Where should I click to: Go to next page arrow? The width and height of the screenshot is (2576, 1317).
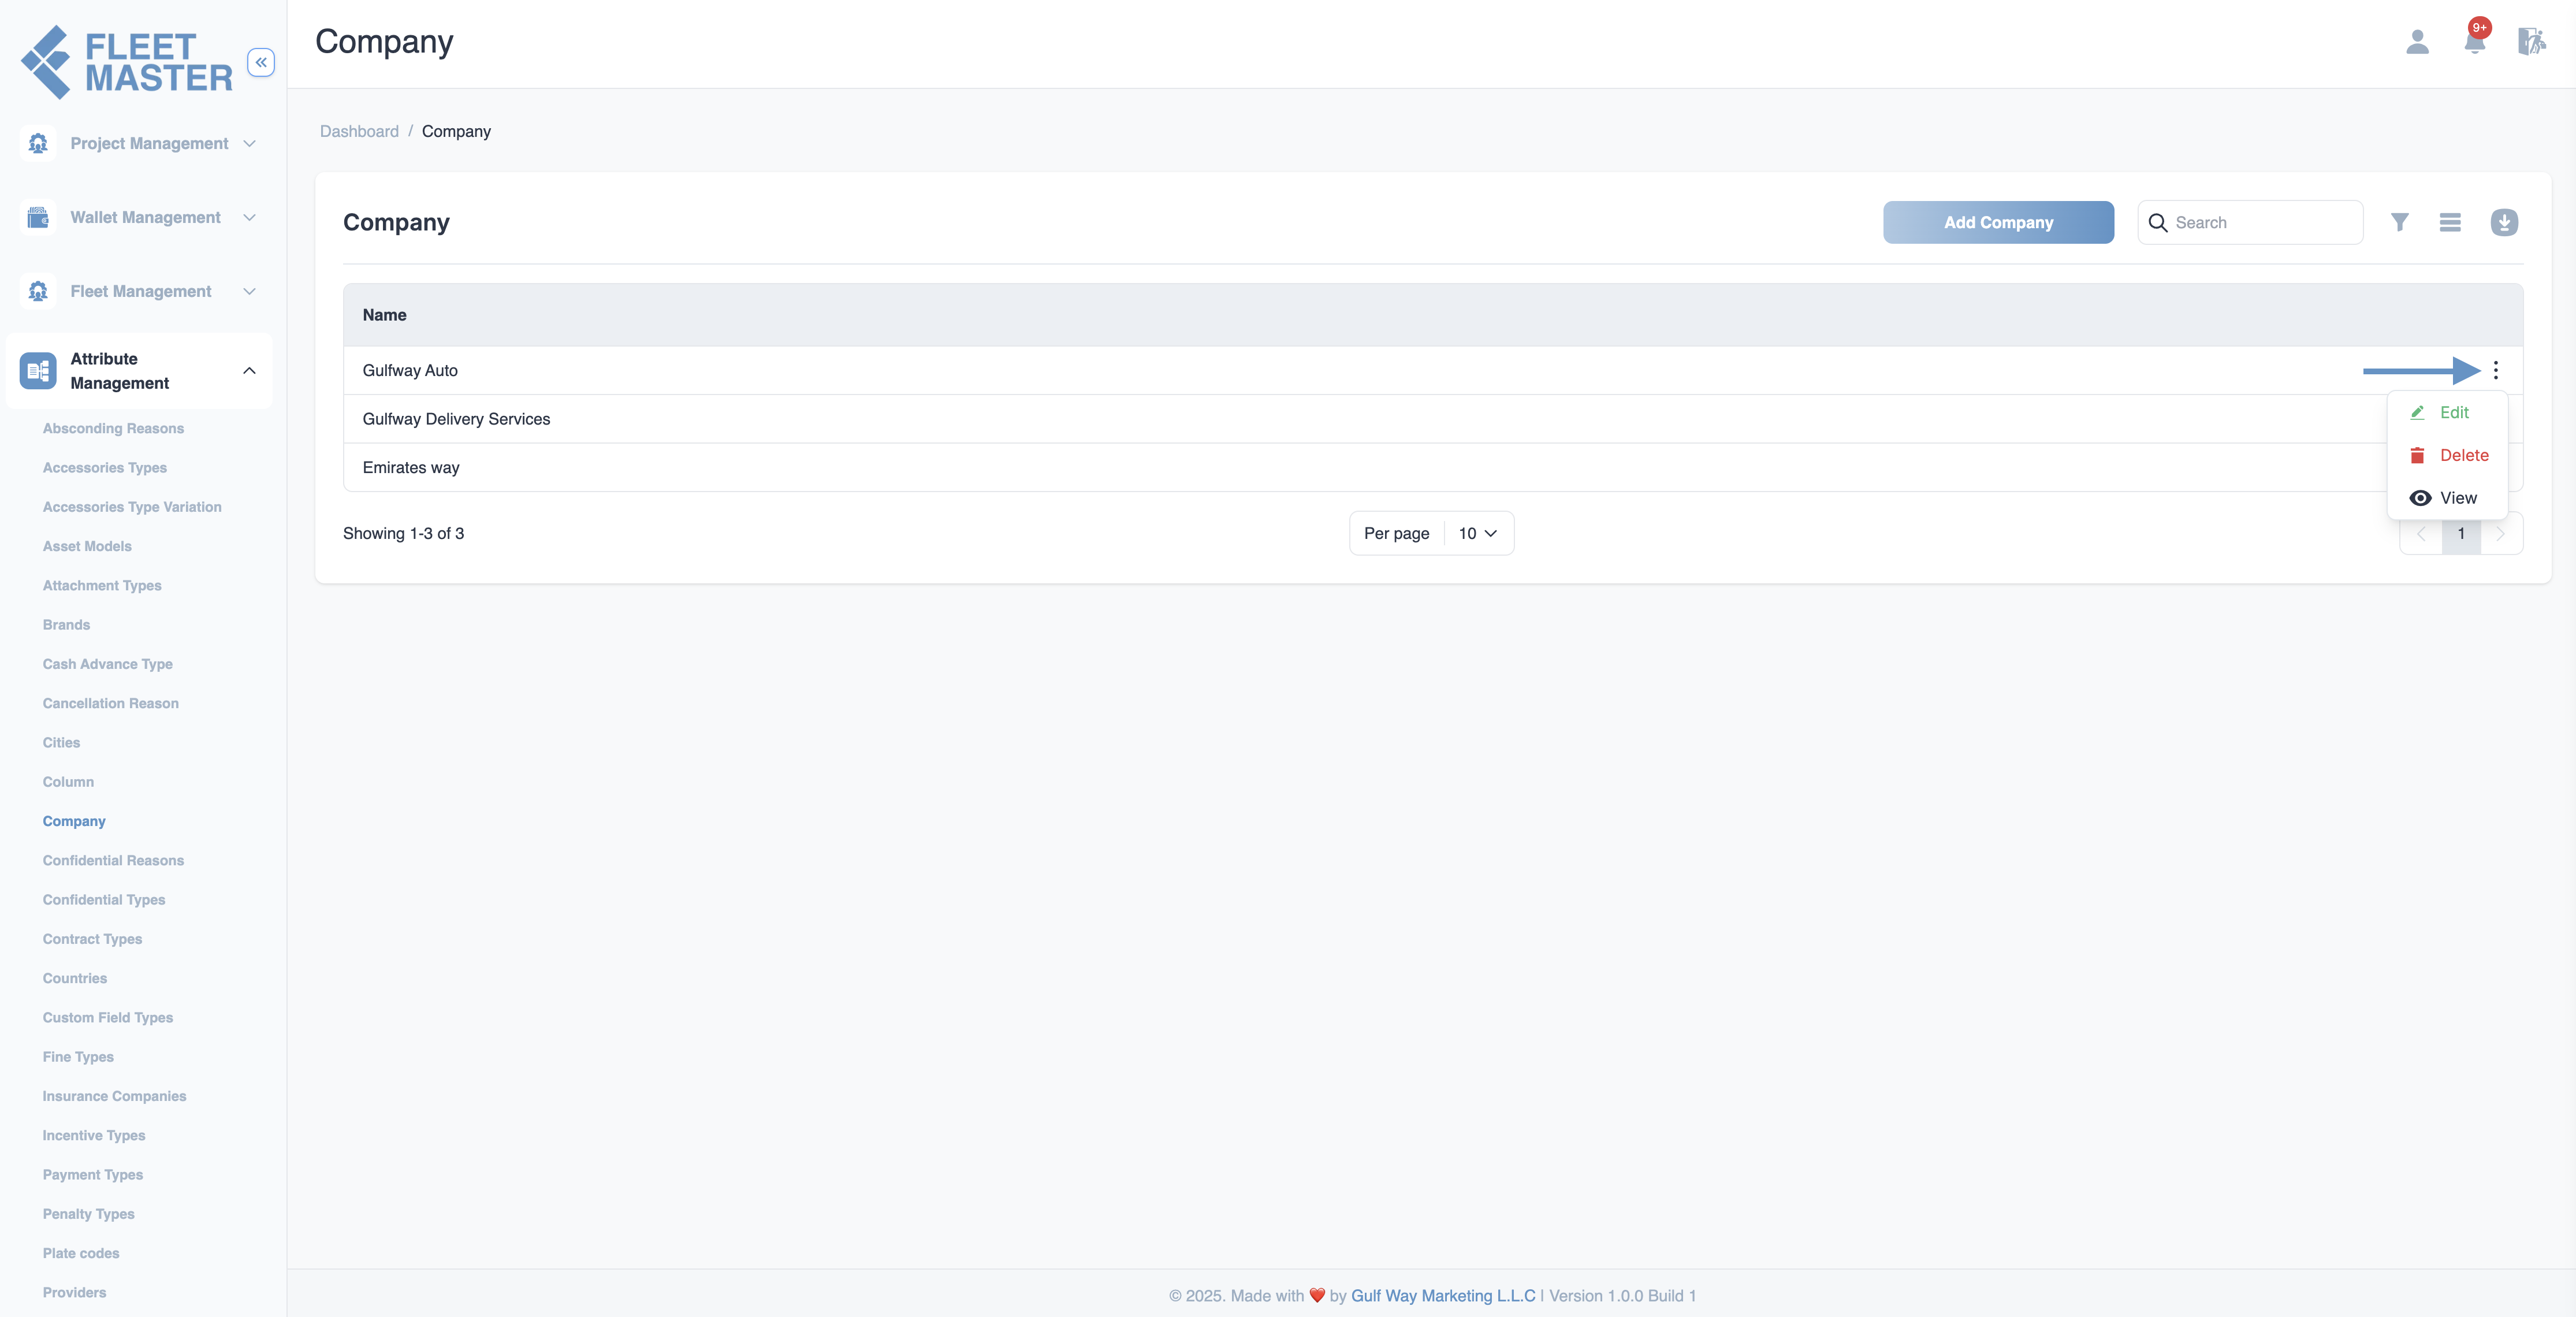2501,533
